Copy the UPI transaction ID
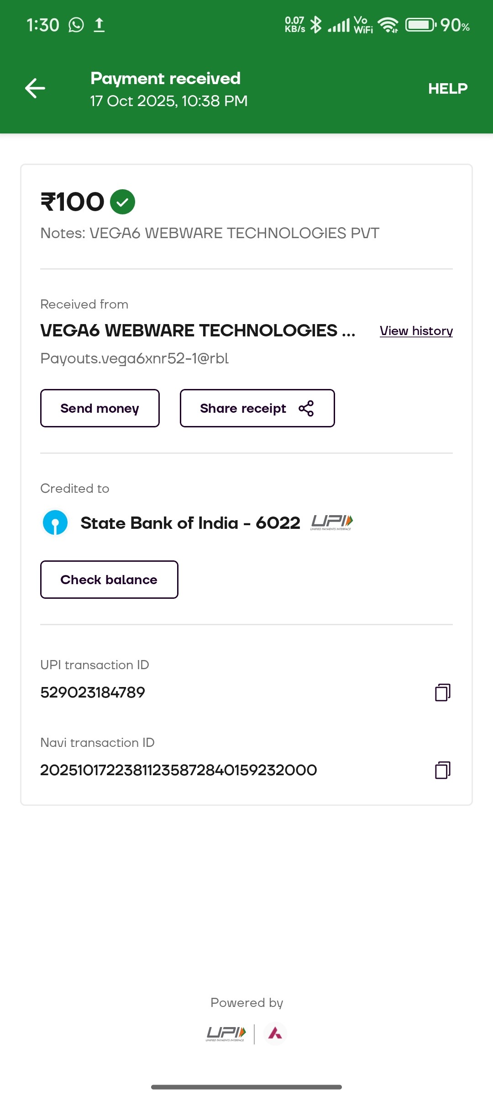Viewport: 493px width, 1097px height. (442, 692)
